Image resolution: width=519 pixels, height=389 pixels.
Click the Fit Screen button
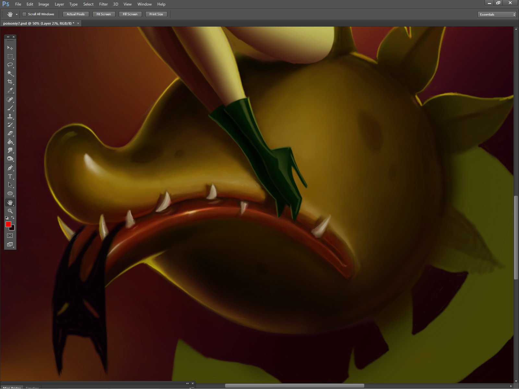pos(104,14)
